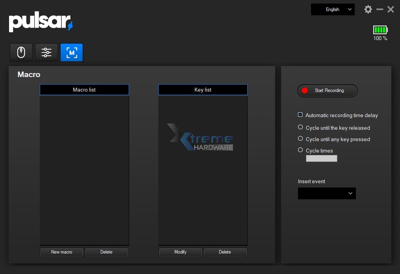Close the Pulsar application
This screenshot has height=274, width=400.
click(x=391, y=9)
